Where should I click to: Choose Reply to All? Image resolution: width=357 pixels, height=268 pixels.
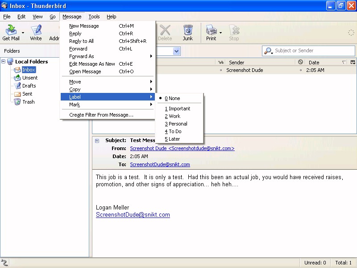coord(108,41)
